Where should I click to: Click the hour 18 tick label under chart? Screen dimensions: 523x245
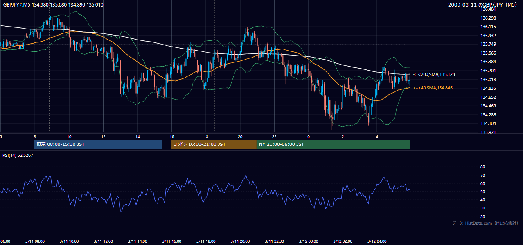coord(206,137)
